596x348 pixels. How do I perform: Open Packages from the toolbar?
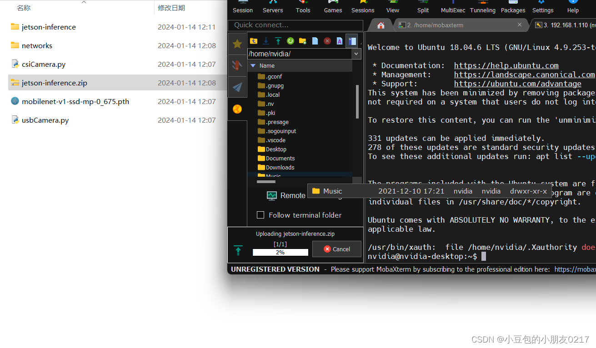pyautogui.click(x=513, y=7)
